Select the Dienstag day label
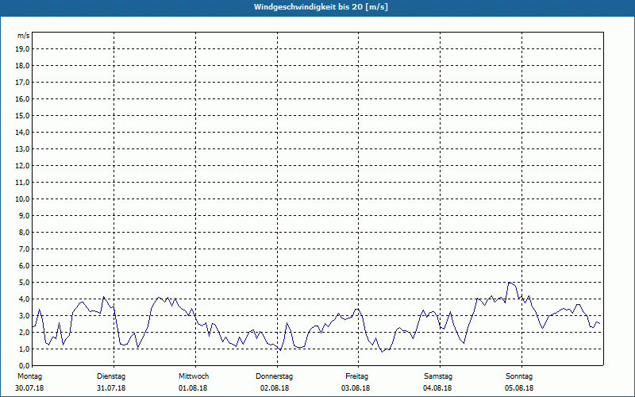The image size is (635, 397). pos(111,376)
